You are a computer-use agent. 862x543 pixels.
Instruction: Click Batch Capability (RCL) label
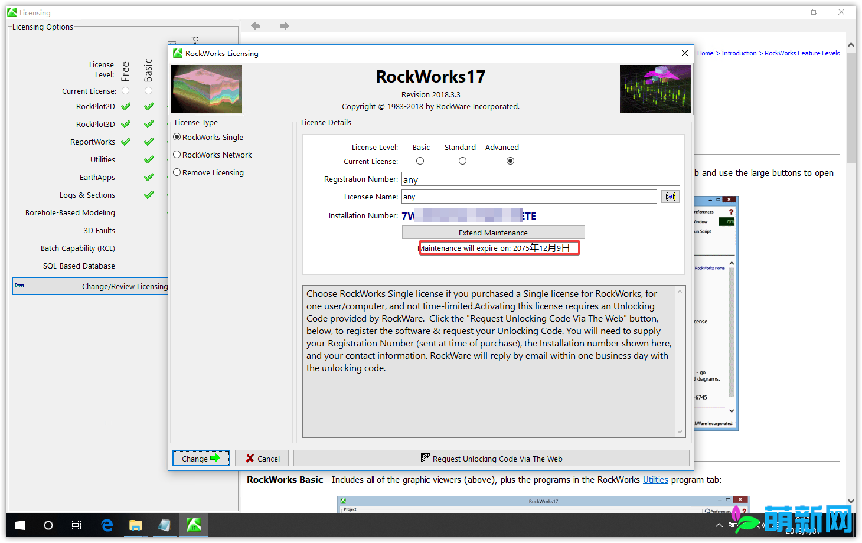tap(78, 248)
